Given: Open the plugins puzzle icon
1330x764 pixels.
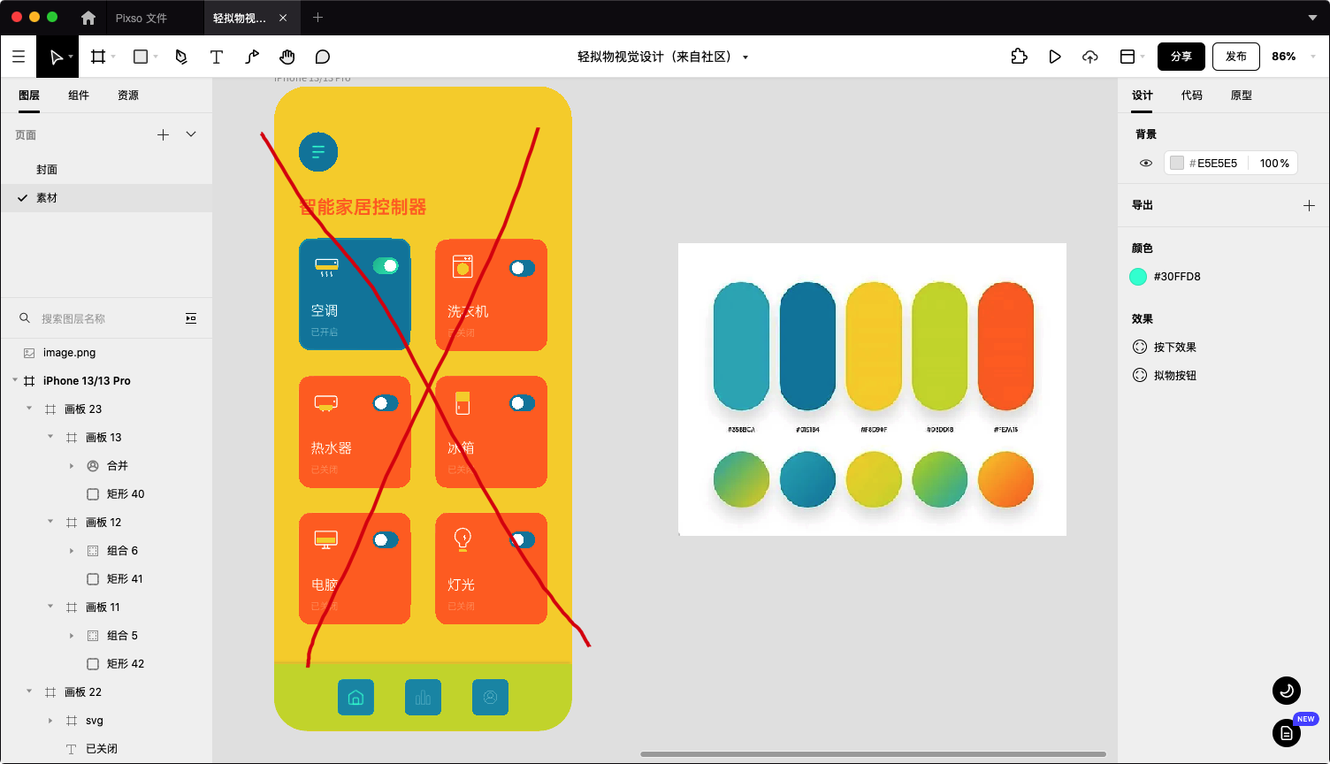Looking at the screenshot, I should tap(1020, 57).
